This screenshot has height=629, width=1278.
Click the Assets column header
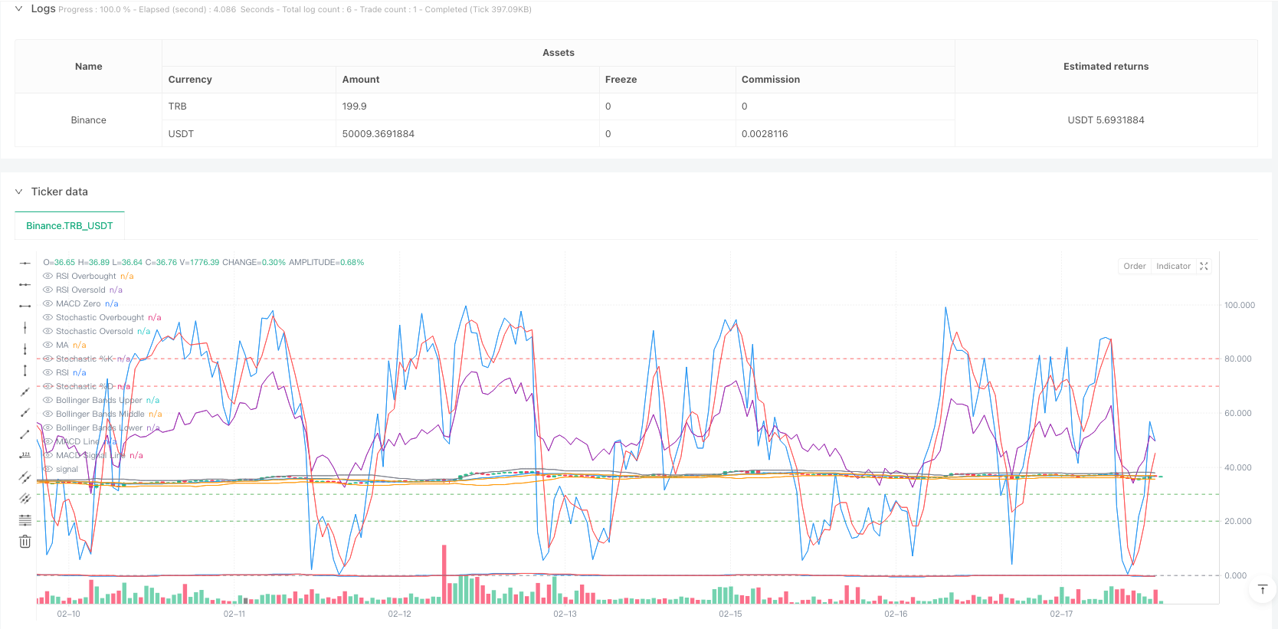coord(559,53)
